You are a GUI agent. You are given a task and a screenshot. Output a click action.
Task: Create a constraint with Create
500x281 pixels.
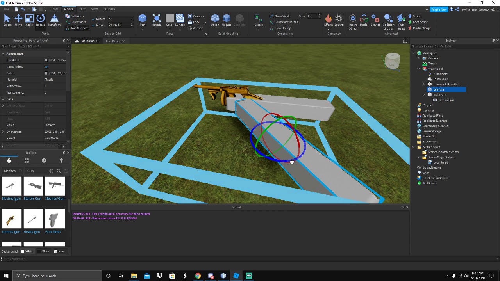pyautogui.click(x=259, y=20)
